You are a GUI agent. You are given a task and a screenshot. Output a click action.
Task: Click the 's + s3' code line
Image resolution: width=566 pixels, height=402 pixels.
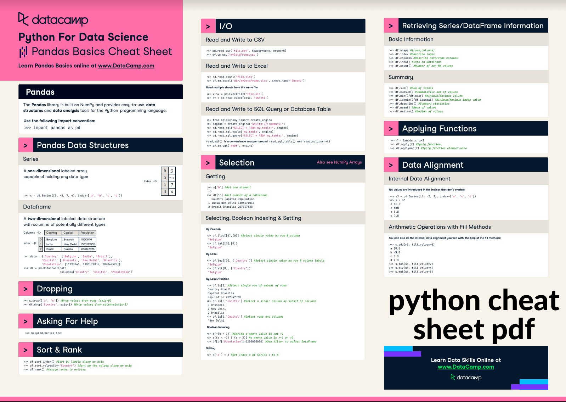click(x=397, y=200)
